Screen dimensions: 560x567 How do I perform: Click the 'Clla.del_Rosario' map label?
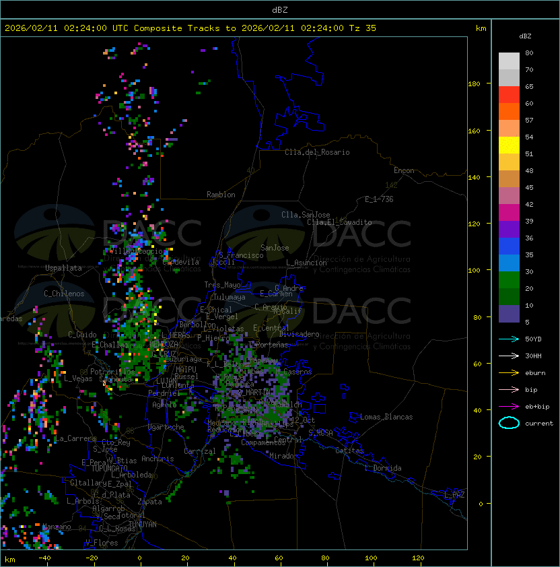pyautogui.click(x=317, y=152)
